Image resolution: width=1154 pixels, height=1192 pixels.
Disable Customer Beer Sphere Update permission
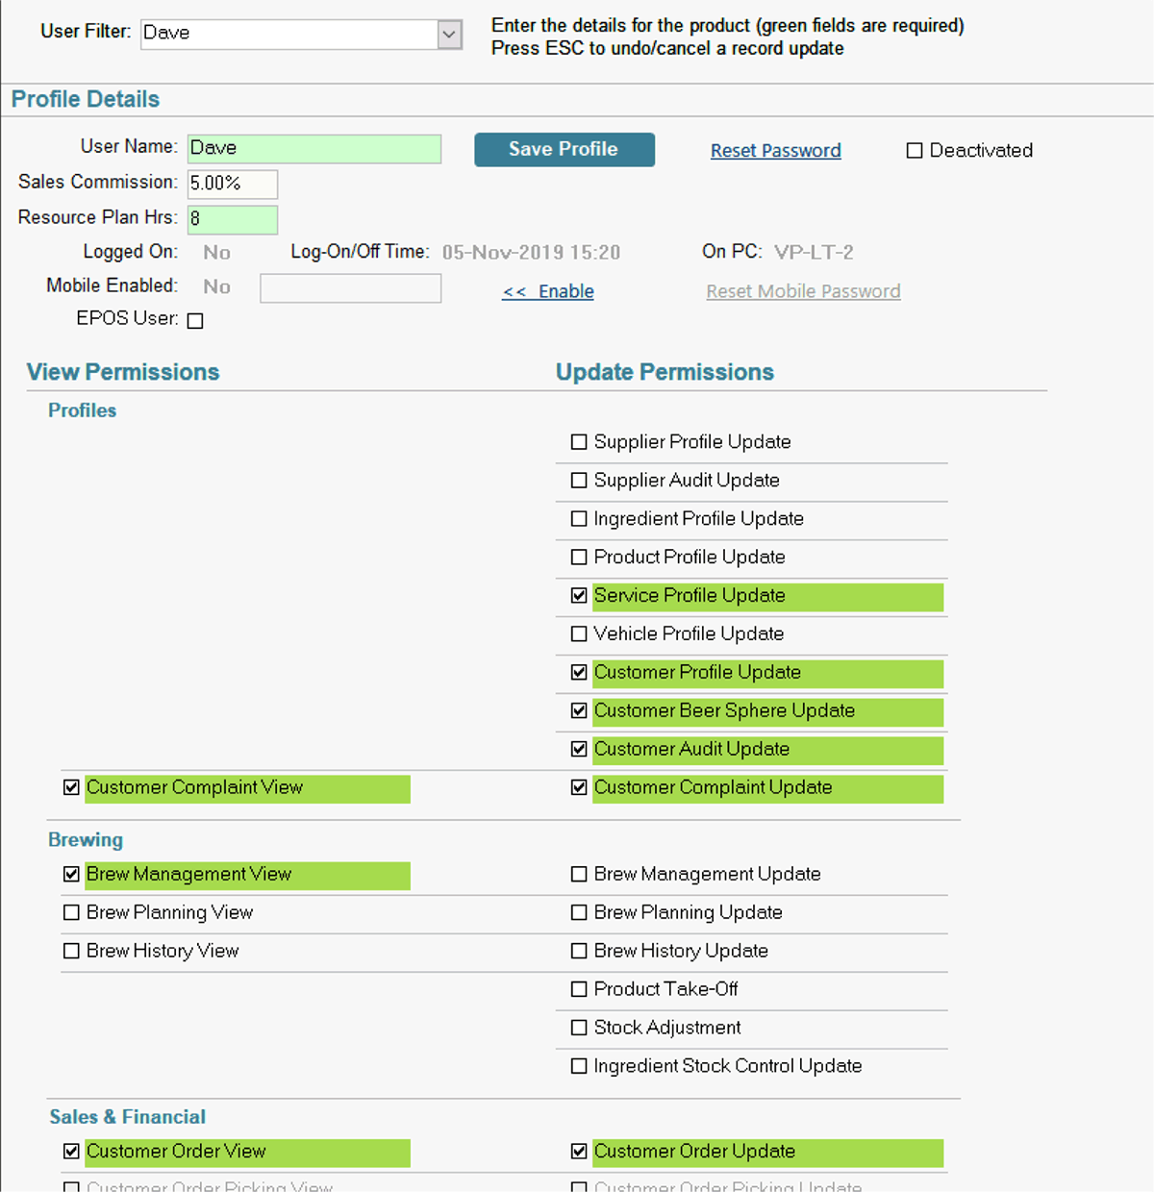point(578,710)
